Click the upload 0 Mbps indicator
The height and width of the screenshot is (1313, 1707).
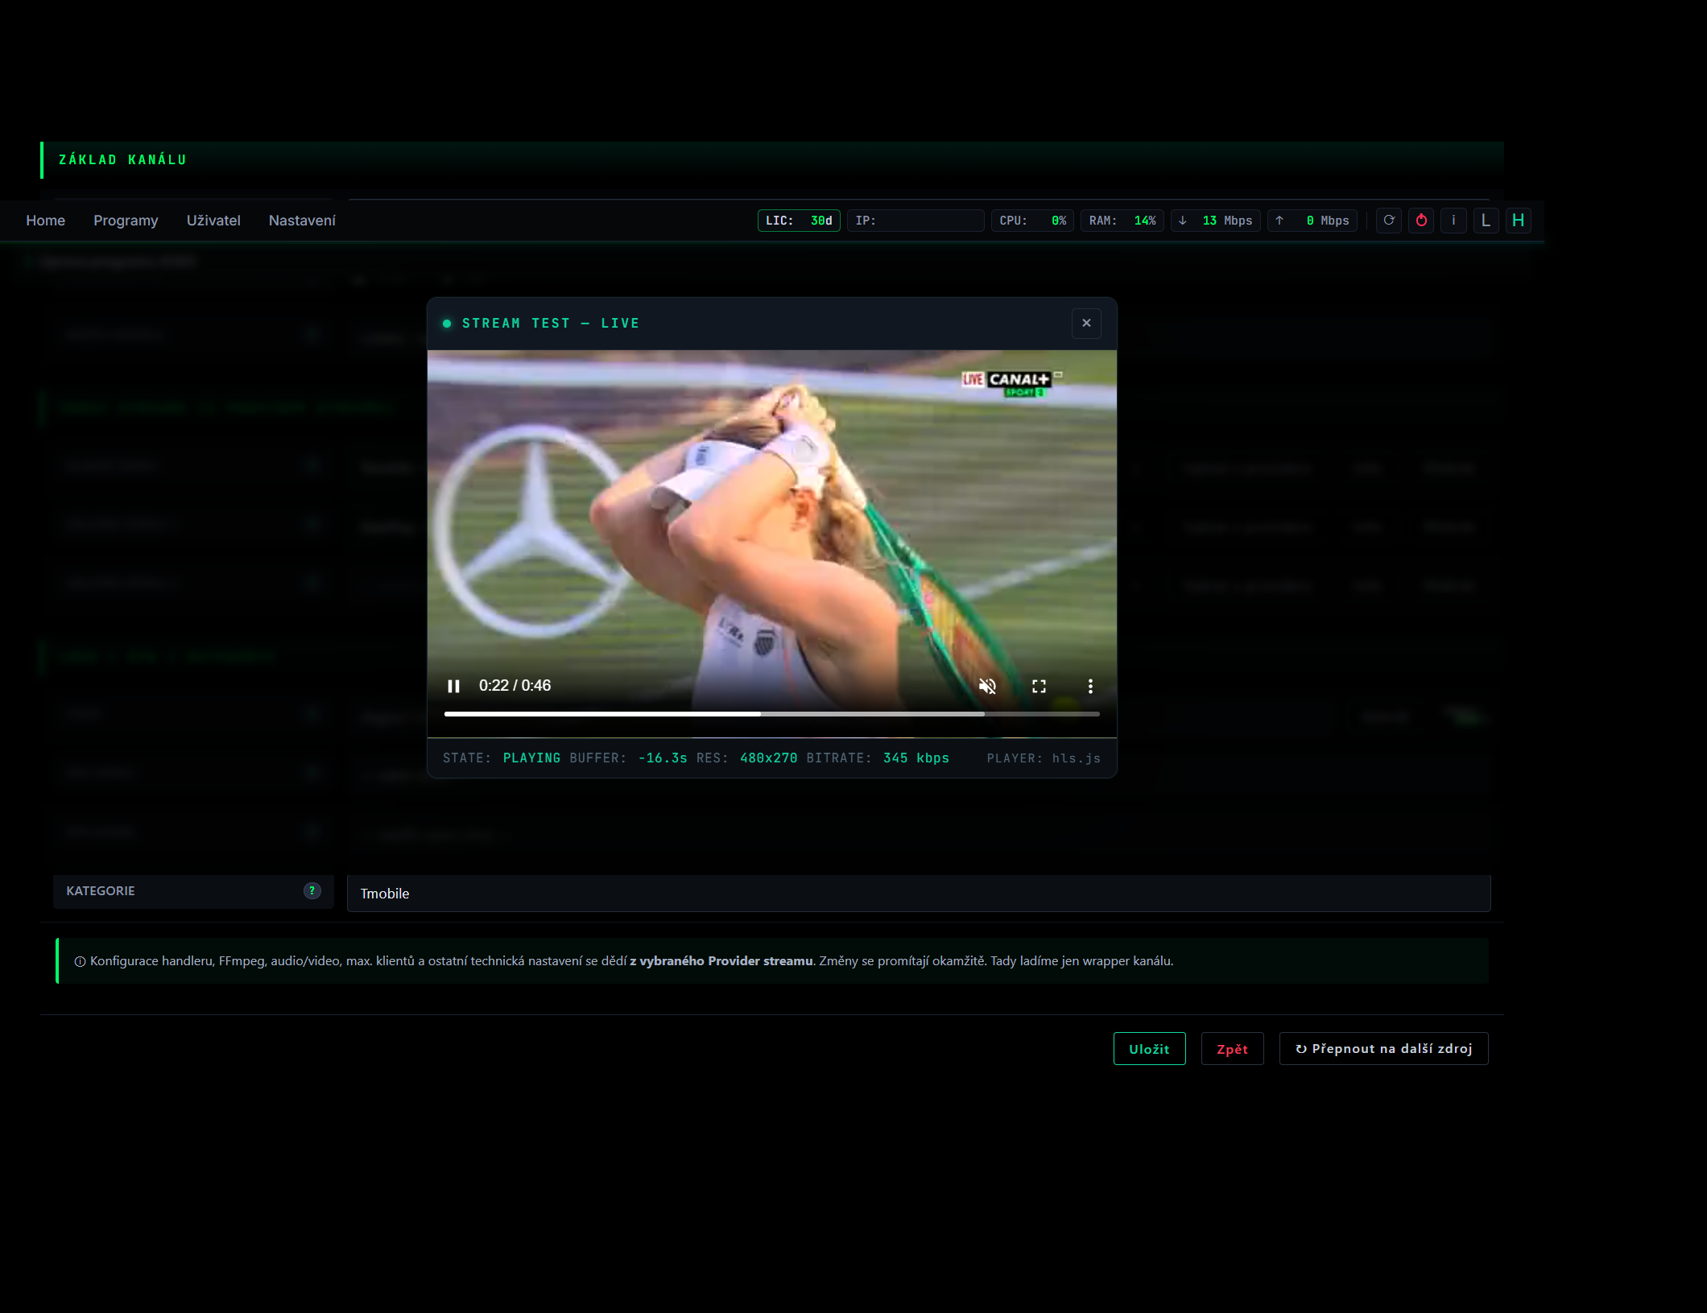[1312, 220]
